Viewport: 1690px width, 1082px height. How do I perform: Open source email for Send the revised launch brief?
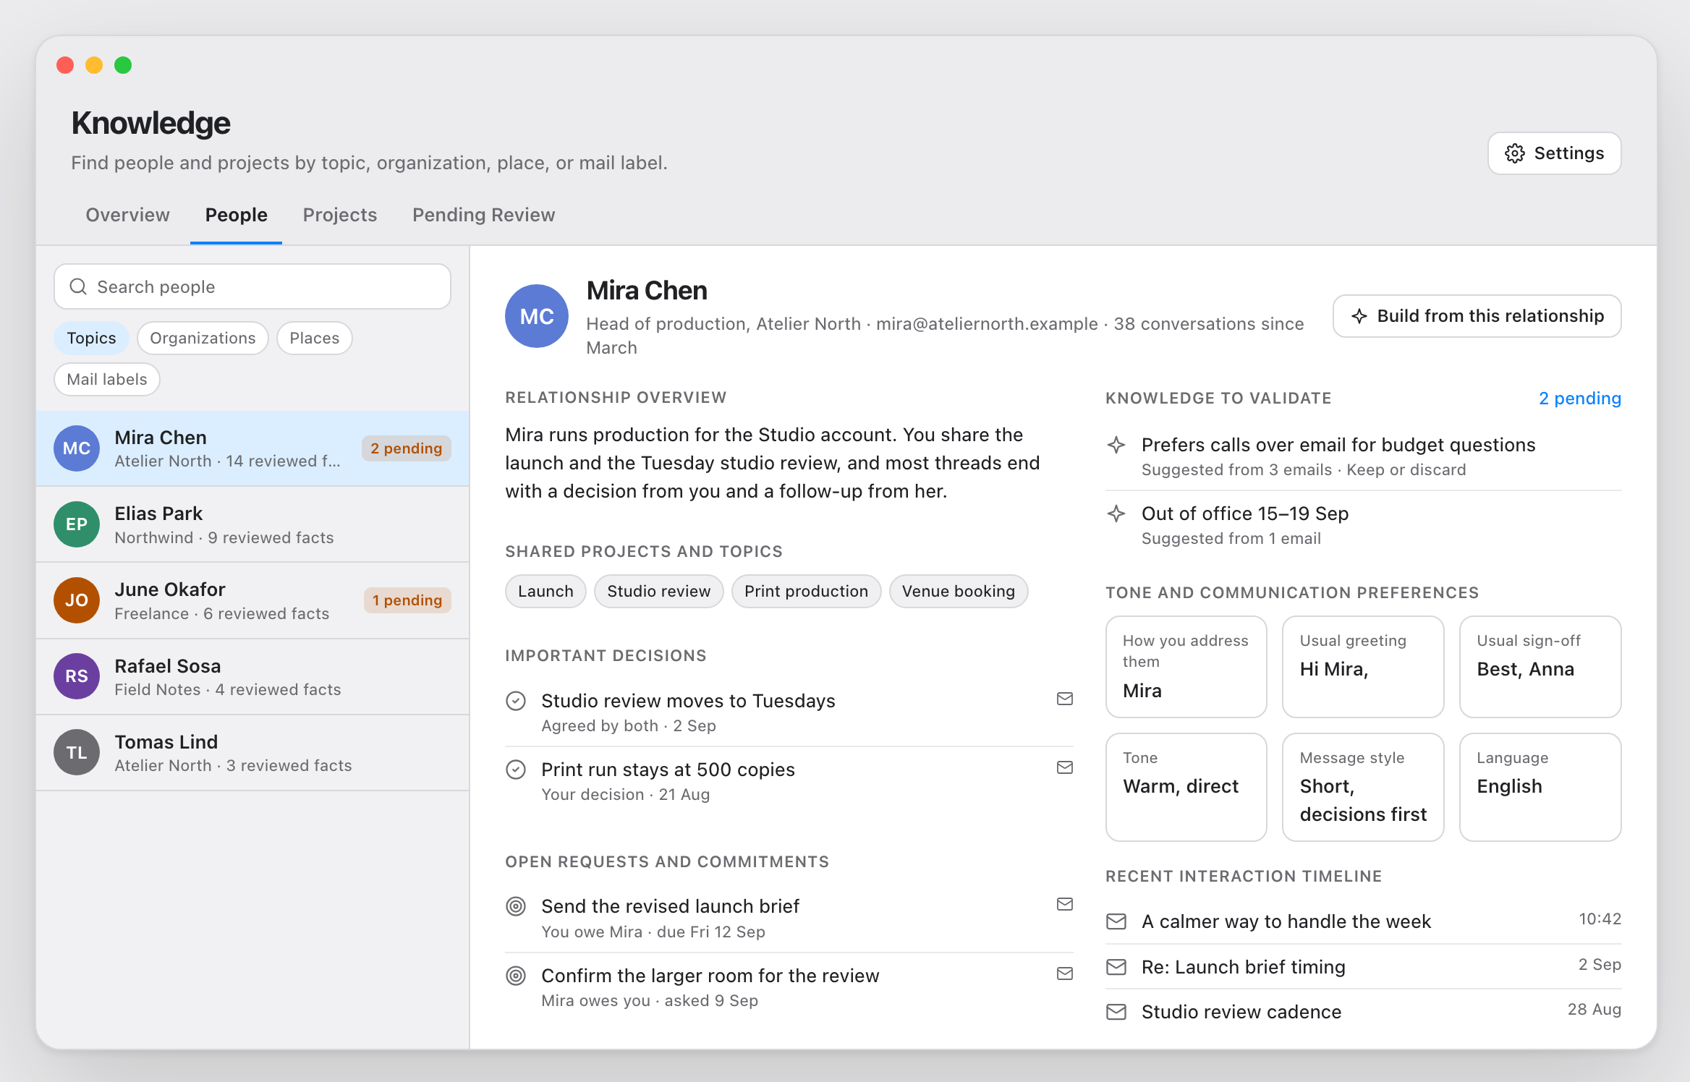(x=1064, y=904)
